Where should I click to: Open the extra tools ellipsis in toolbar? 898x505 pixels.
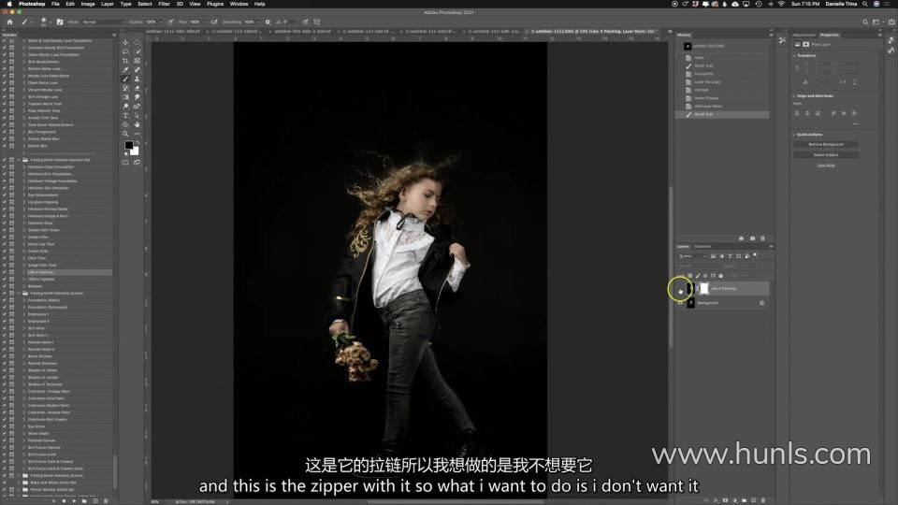[x=137, y=134]
